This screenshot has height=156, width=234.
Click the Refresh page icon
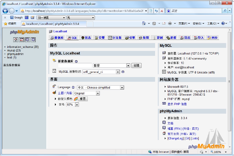(x=156, y=11)
